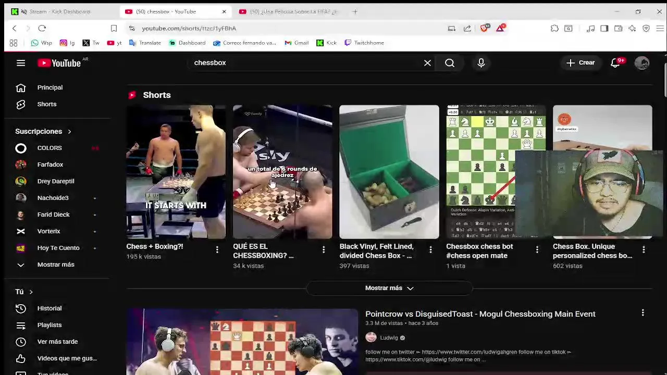Open Brave playlist music icon

(590, 29)
